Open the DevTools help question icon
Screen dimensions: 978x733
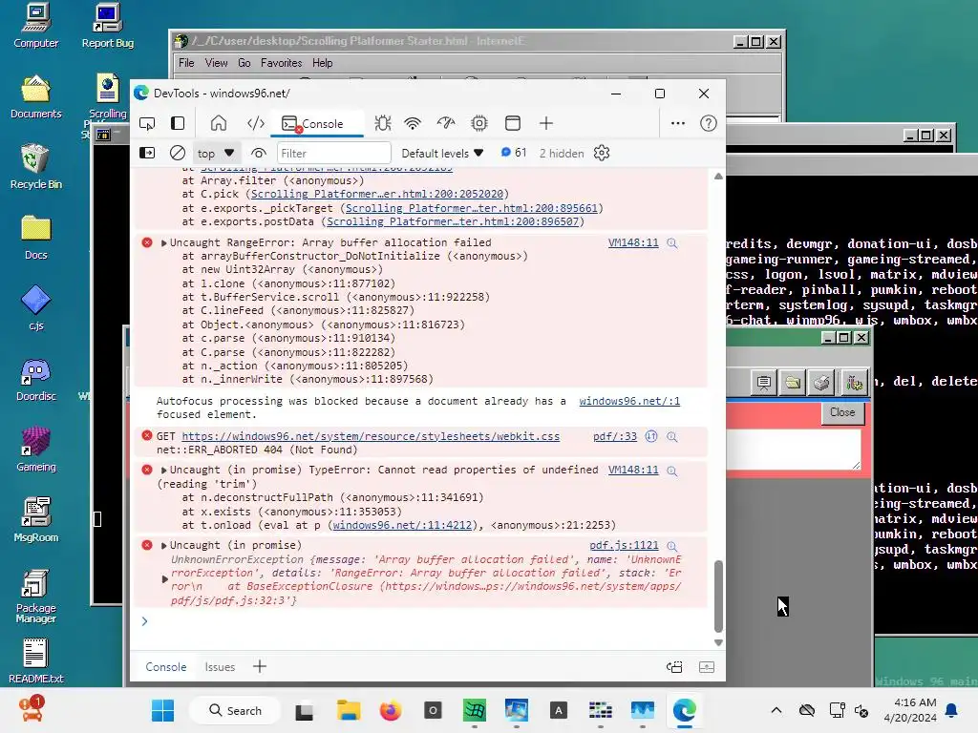[709, 123]
